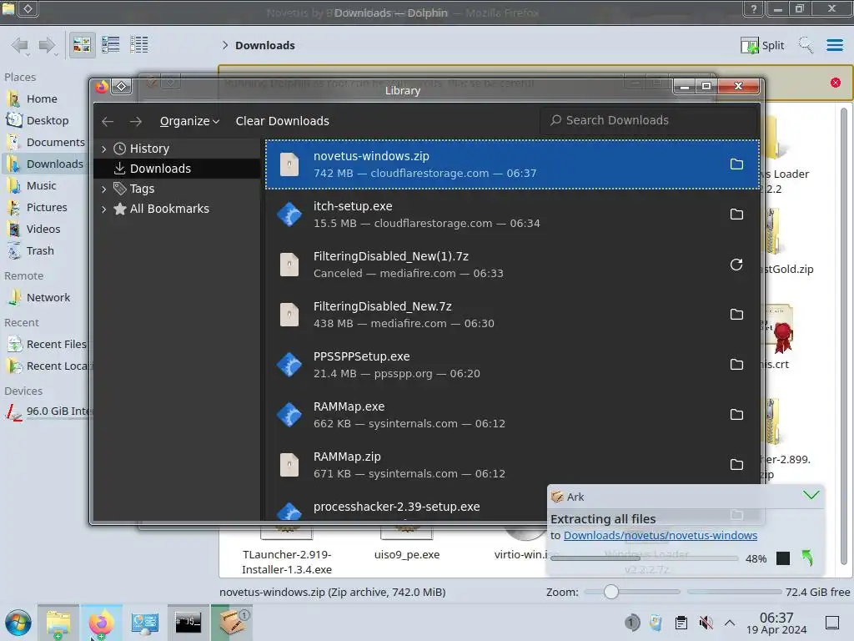
Task: Click the free space capacity bar
Action: click(x=734, y=592)
